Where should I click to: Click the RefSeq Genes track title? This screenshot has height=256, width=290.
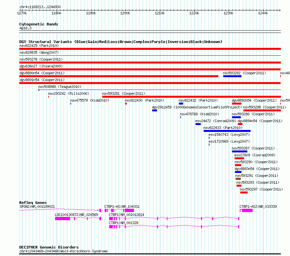33,203
